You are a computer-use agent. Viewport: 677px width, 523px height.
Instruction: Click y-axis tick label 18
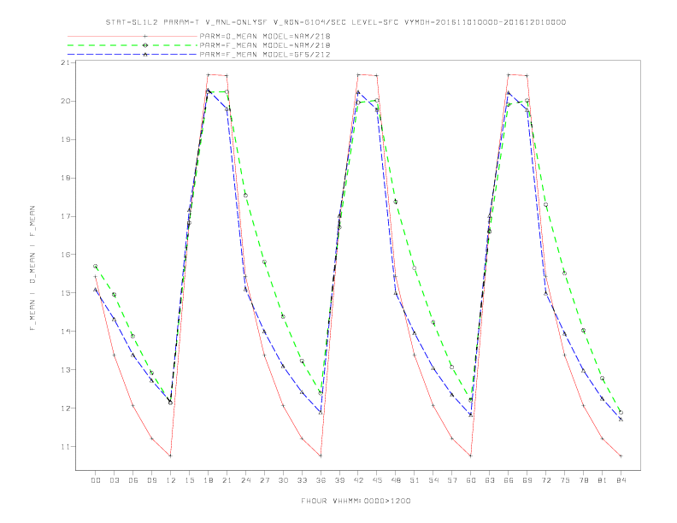[x=66, y=178]
